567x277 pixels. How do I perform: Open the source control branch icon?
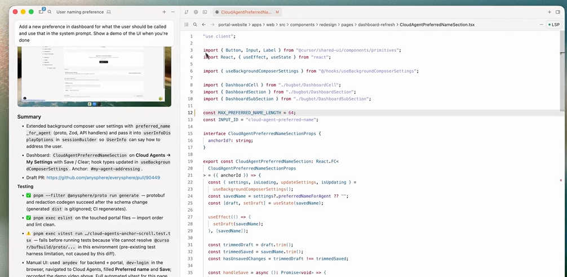click(x=187, y=11)
